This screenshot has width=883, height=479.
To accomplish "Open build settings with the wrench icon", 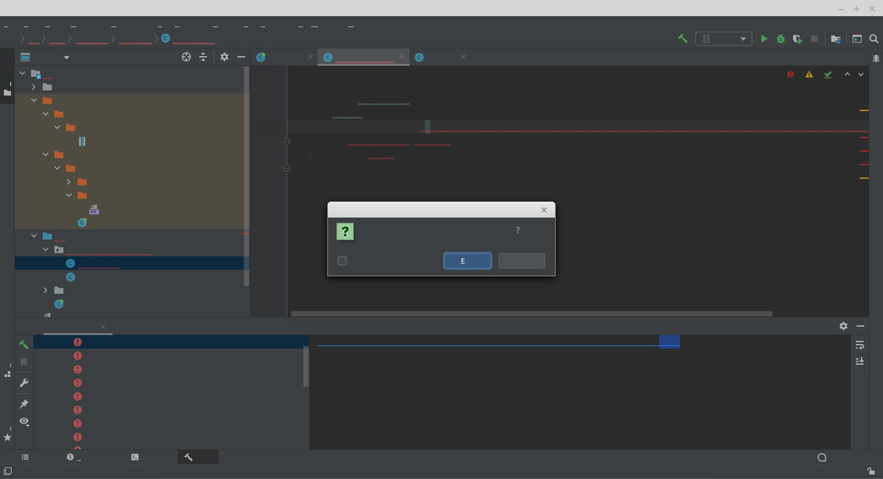I will (x=24, y=383).
